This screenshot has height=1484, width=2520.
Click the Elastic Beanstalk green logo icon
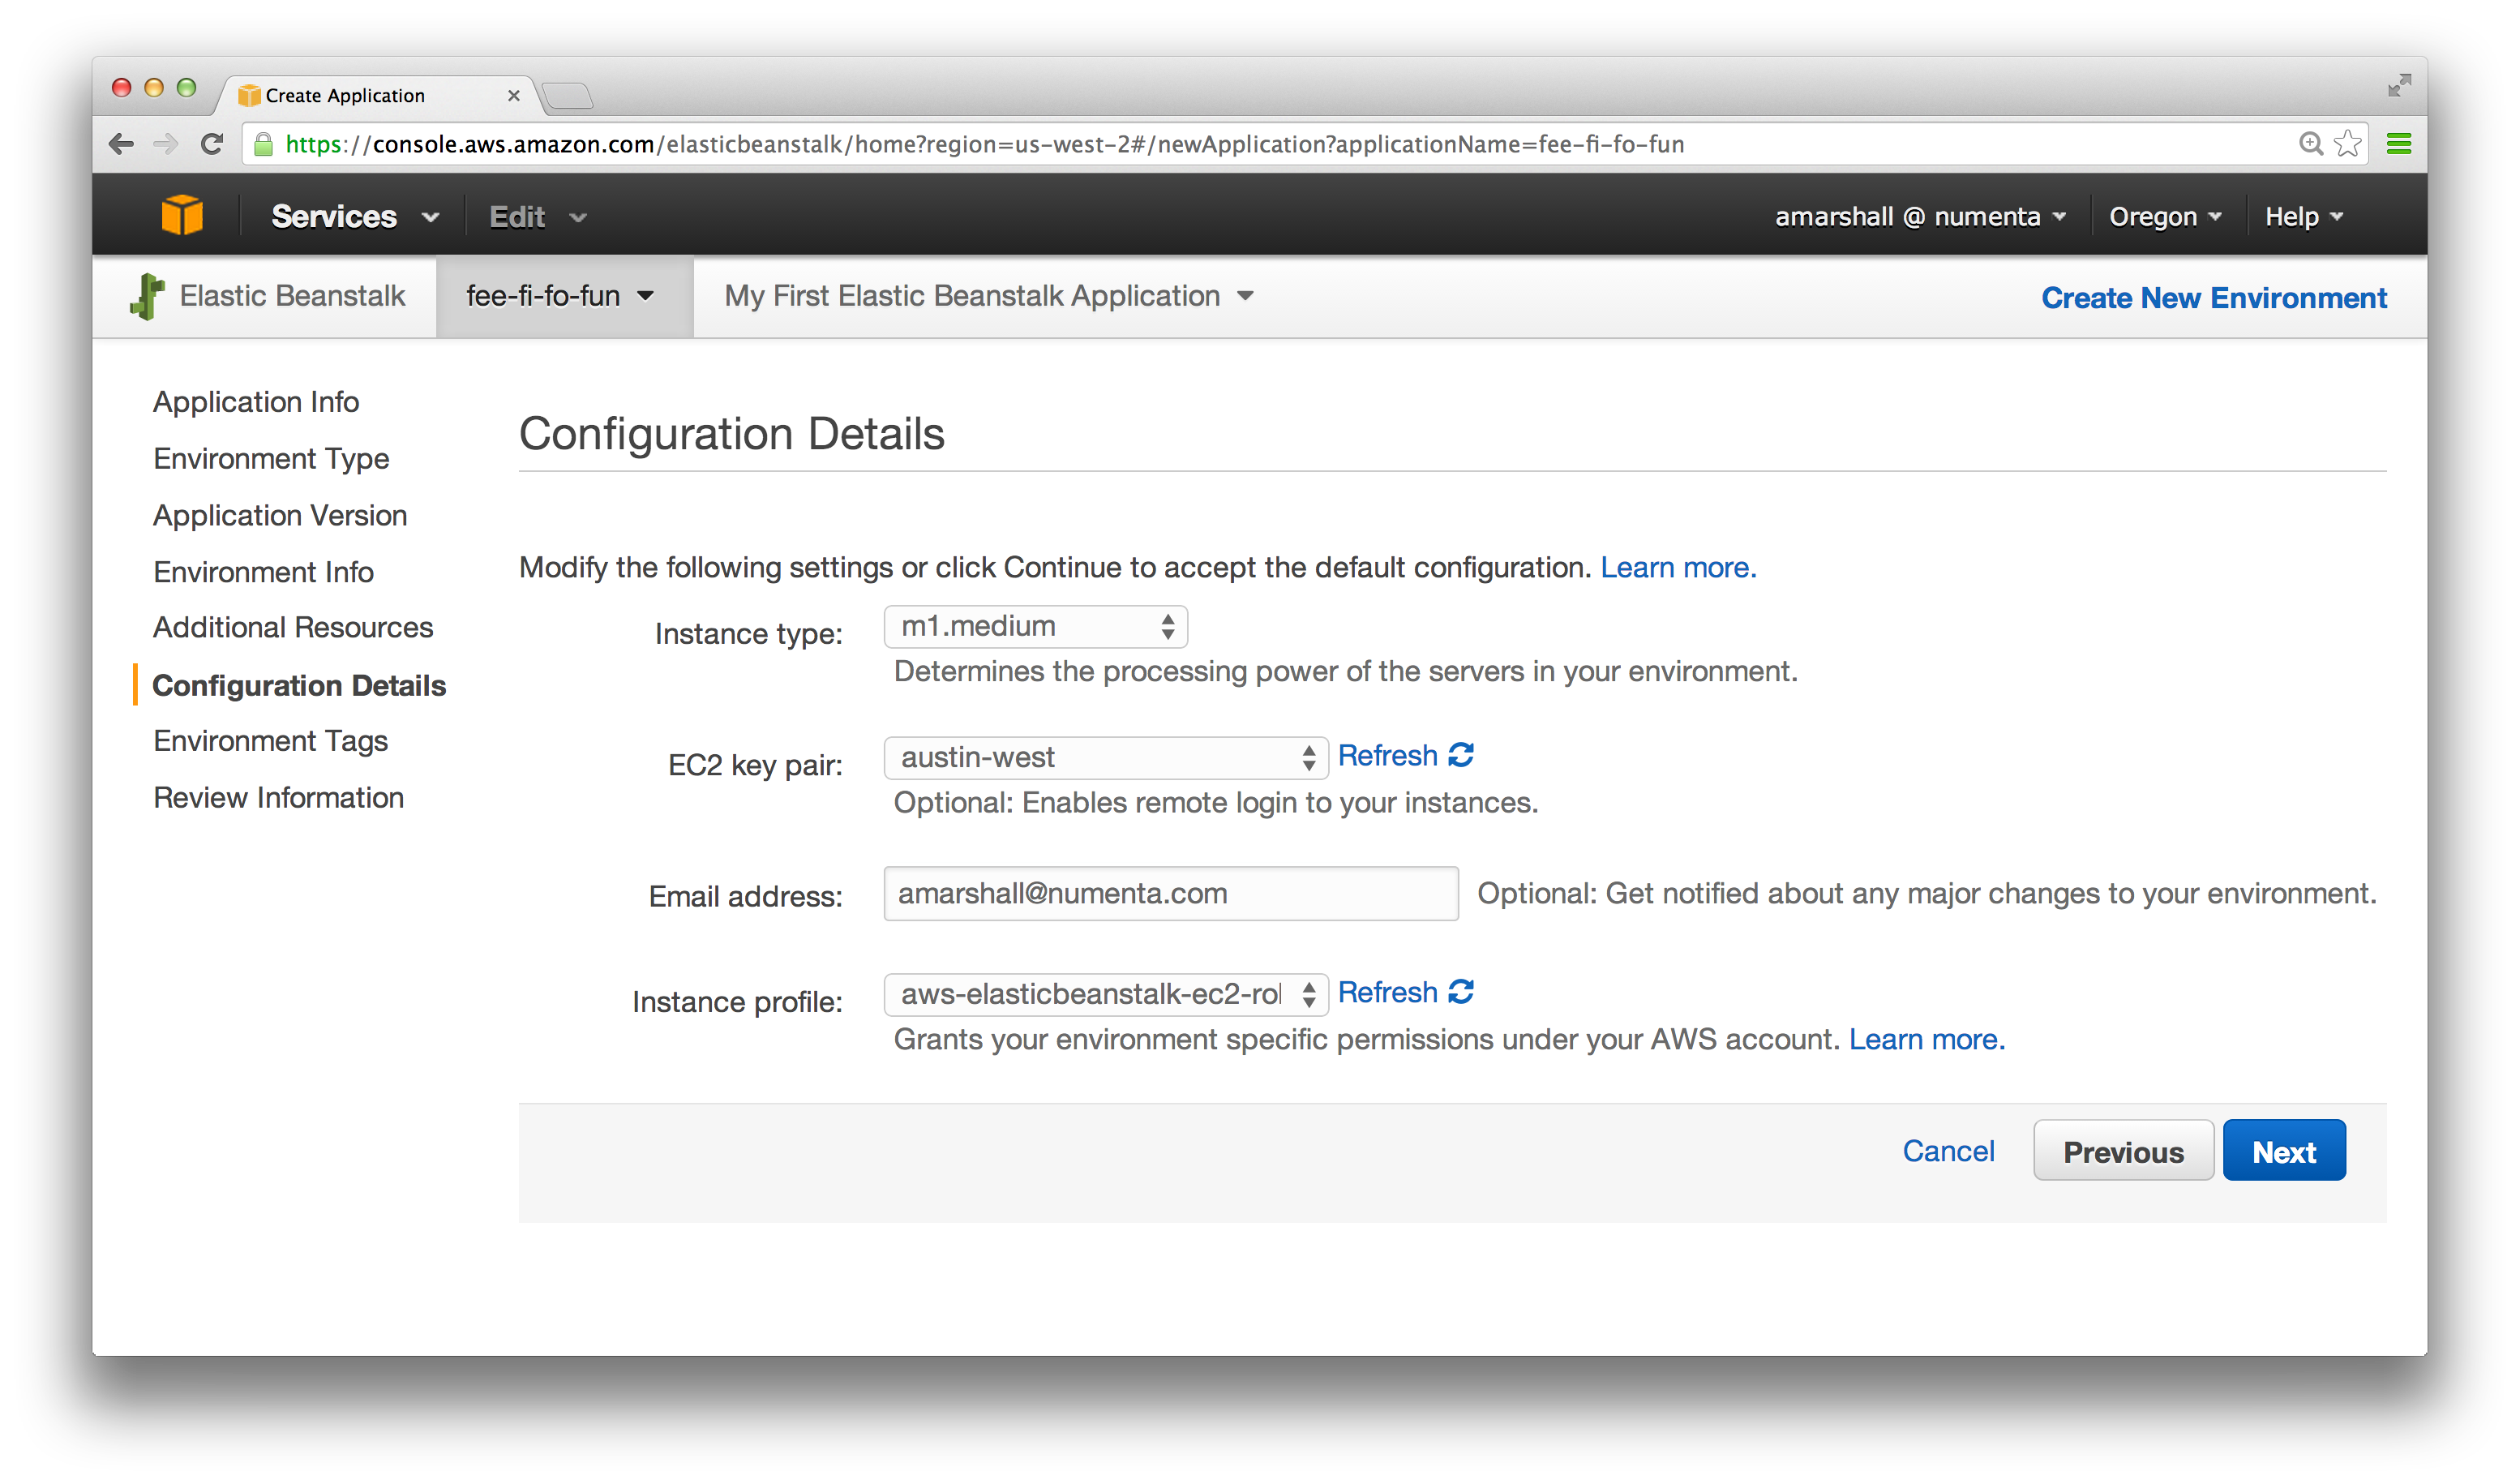point(147,296)
